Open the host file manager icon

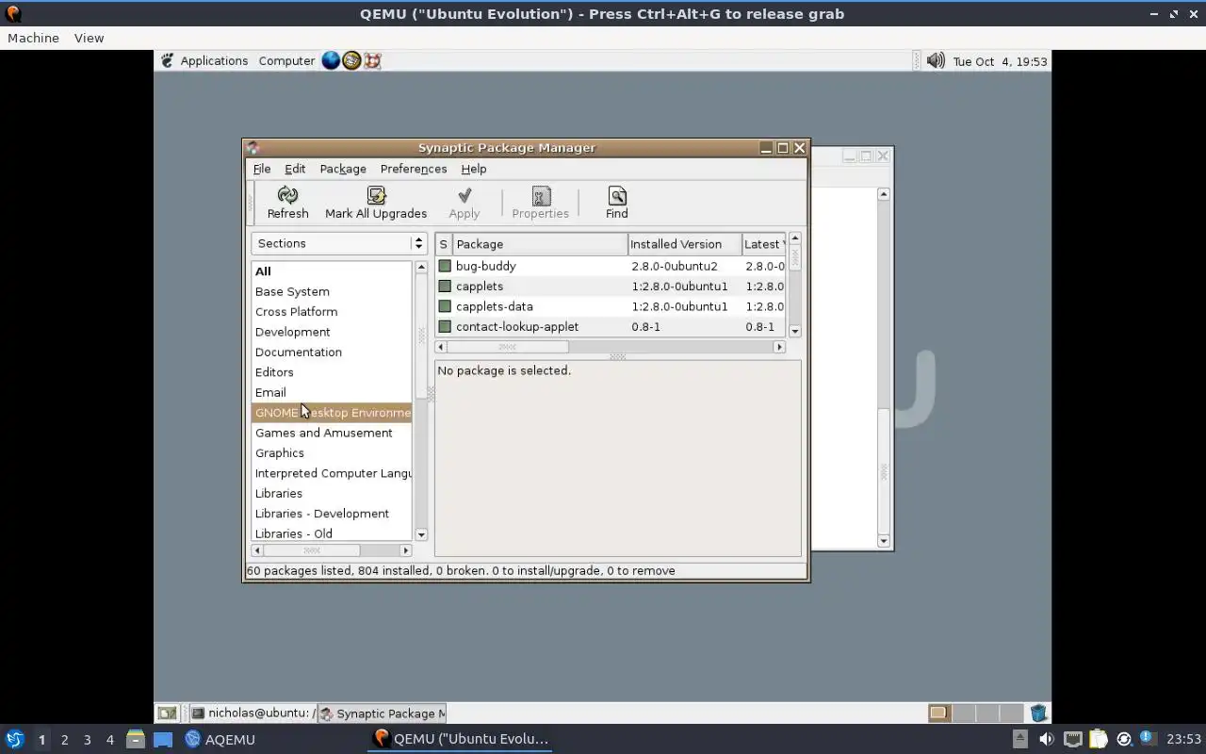coord(136,739)
